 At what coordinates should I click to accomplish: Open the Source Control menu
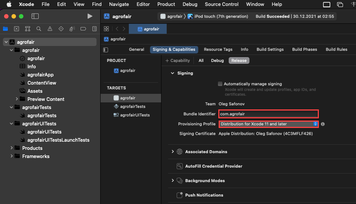pos(222,4)
